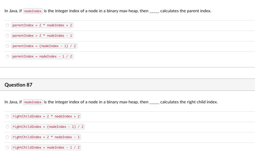Select rightChildIndex = 2 * nodeIndex + 2 radio button
The width and height of the screenshot is (255, 155).
[7, 116]
